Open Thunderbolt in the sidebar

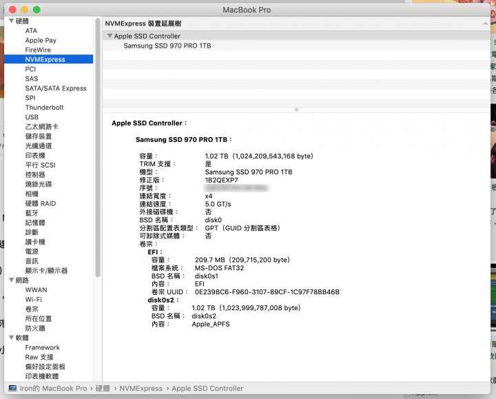[x=44, y=108]
